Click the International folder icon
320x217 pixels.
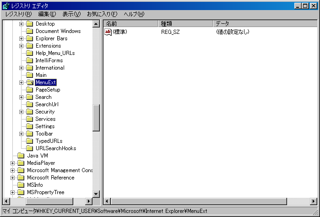pos(30,68)
